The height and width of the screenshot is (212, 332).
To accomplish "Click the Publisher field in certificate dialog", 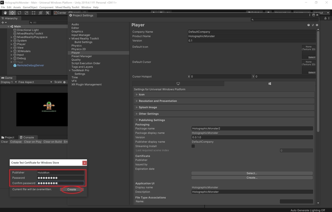I will 61,173.
